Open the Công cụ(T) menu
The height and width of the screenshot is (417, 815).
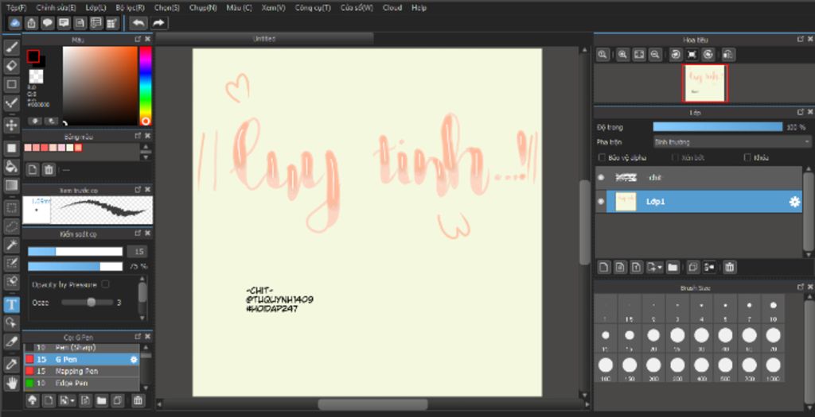313,8
